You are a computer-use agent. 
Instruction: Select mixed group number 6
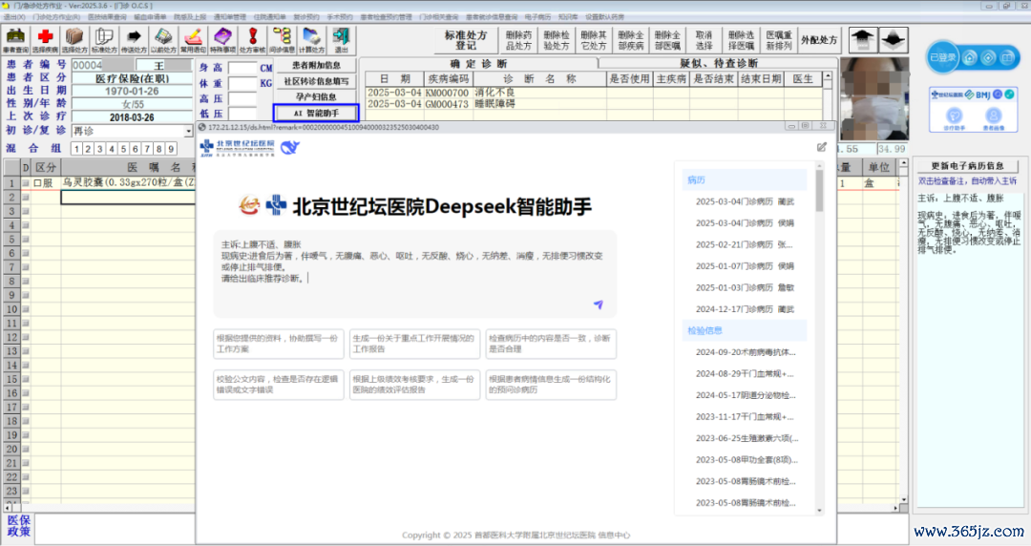(136, 149)
